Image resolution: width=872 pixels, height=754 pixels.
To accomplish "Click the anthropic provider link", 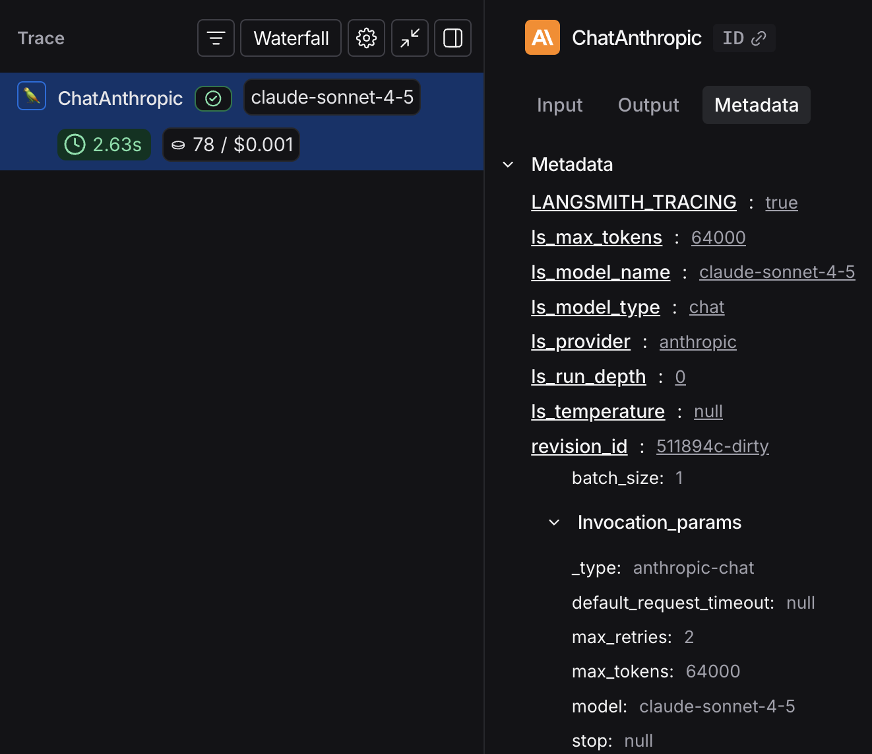I will tap(697, 342).
